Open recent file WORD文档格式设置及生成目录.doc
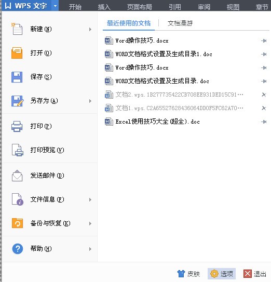 162,81
